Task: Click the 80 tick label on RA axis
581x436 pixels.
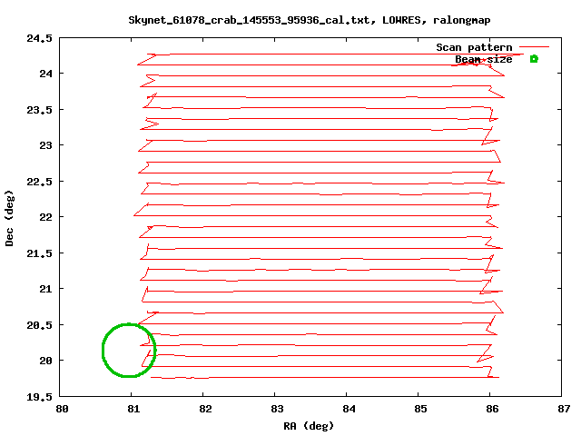Action: [61, 410]
